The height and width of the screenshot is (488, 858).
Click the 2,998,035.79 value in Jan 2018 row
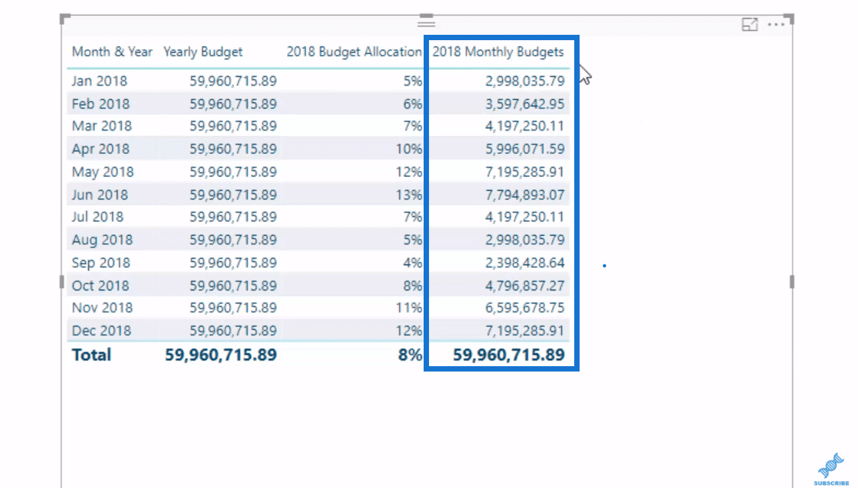[525, 81]
